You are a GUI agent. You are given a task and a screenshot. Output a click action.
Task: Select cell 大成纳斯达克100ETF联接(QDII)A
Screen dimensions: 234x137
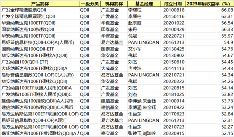(40, 68)
